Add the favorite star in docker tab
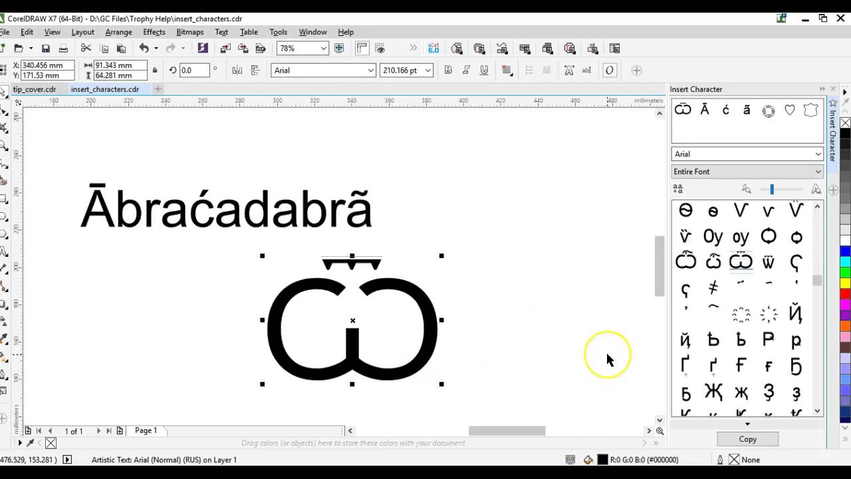 [x=833, y=104]
